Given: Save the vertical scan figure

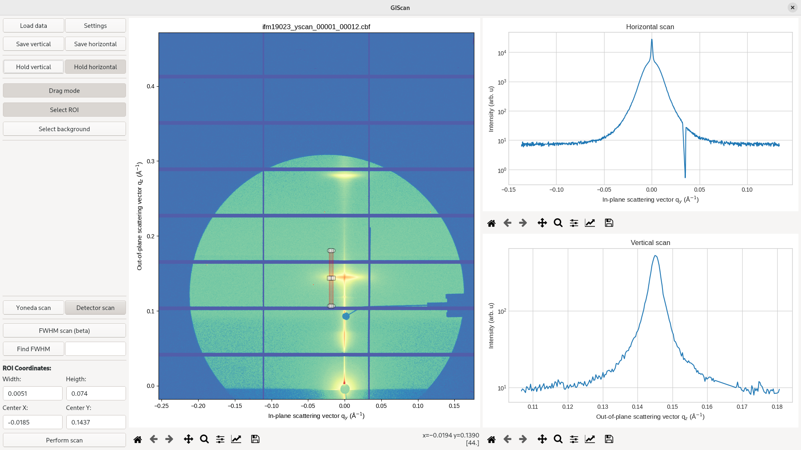Looking at the screenshot, I should pos(609,439).
